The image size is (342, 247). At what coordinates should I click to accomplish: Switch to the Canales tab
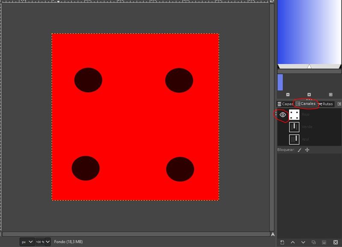306,104
